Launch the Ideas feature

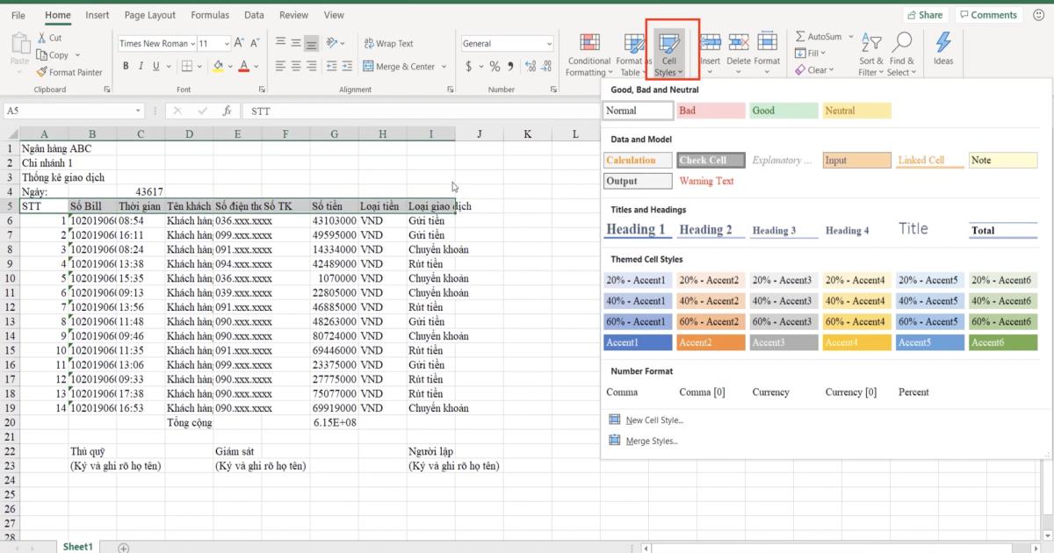point(943,51)
